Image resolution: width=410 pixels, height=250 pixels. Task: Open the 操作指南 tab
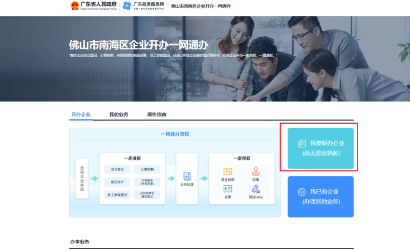156,115
